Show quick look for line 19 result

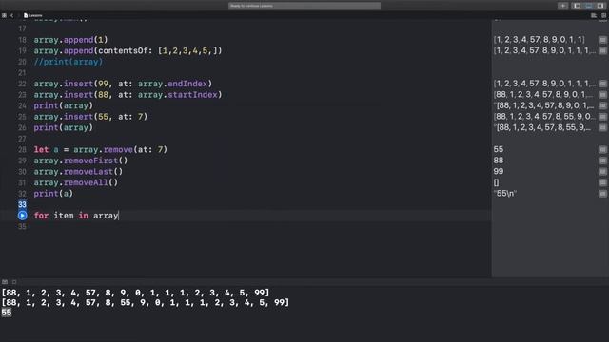(602, 50)
